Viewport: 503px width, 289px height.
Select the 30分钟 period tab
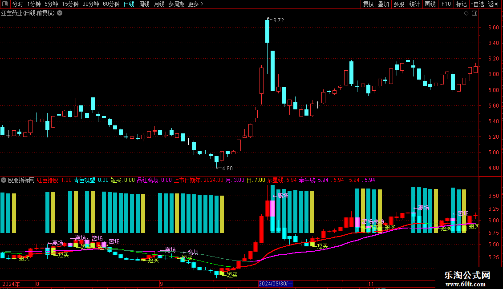point(91,4)
